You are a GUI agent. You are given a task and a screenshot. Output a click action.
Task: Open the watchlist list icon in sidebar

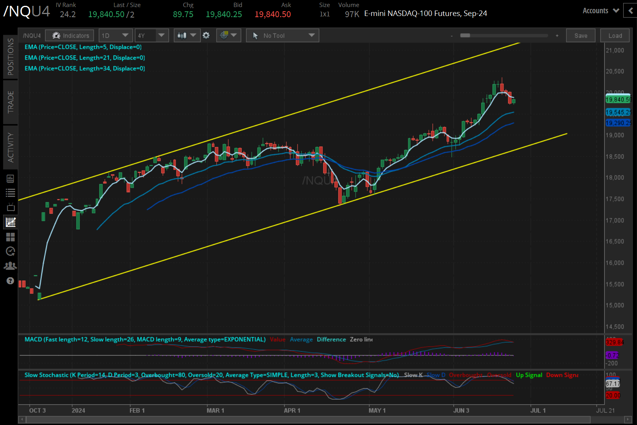click(11, 193)
